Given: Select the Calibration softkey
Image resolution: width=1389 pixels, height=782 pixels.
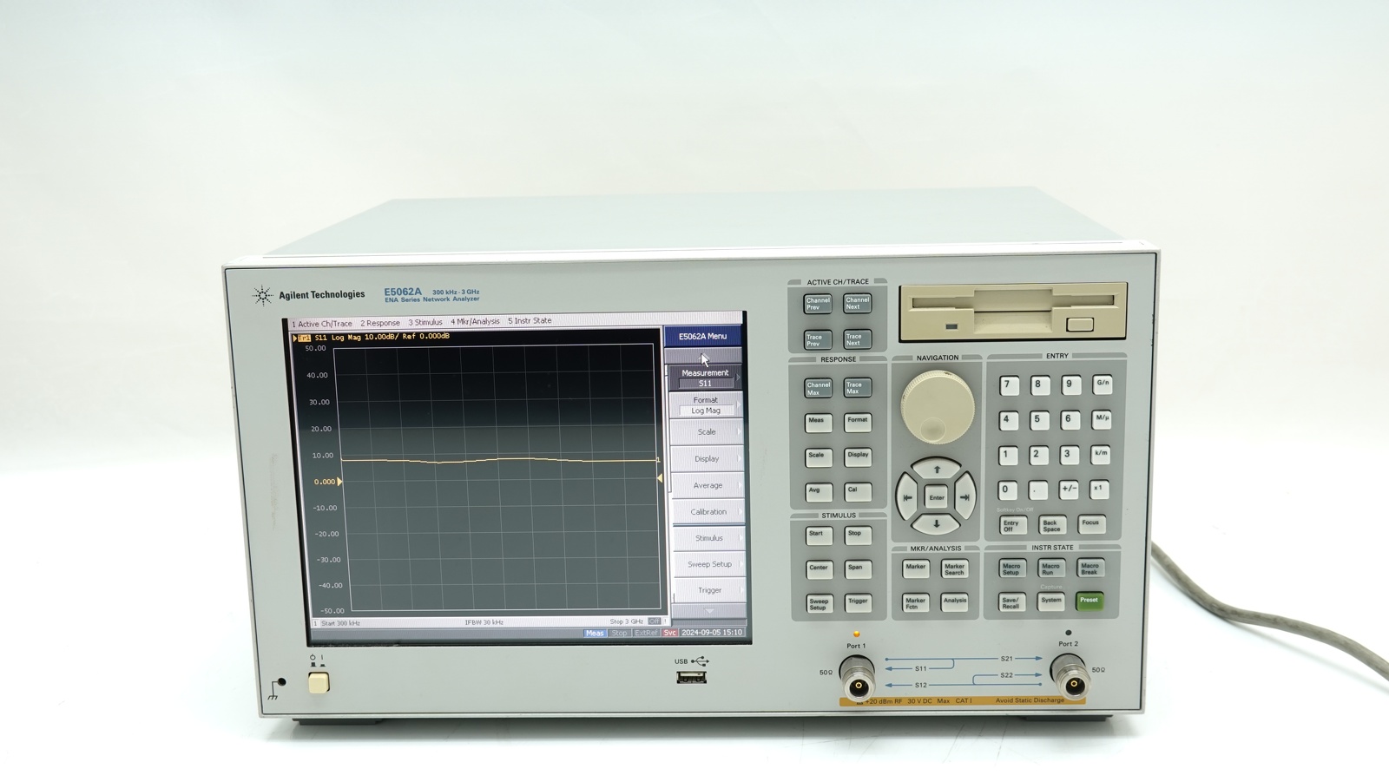Looking at the screenshot, I should click(708, 512).
